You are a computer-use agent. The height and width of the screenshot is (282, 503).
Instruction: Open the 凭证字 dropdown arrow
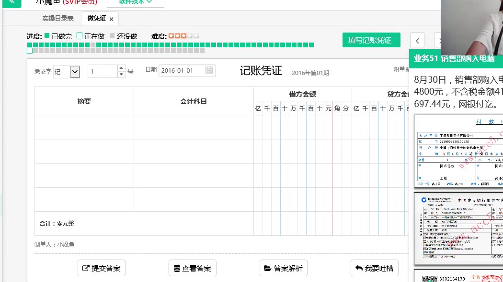click(x=75, y=72)
